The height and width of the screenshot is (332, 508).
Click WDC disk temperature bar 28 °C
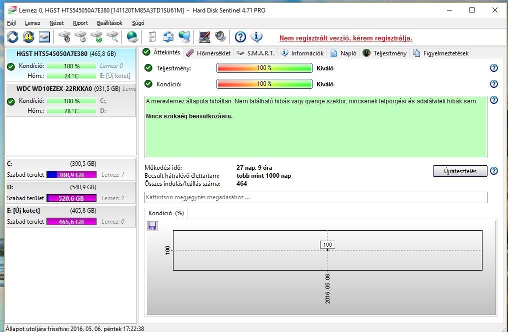71,111
